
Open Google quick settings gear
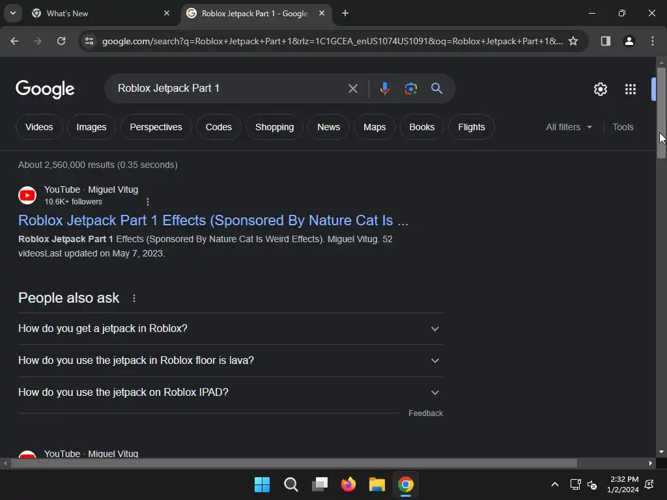click(x=600, y=89)
